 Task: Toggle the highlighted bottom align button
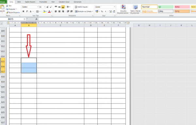click(x=63, y=7)
